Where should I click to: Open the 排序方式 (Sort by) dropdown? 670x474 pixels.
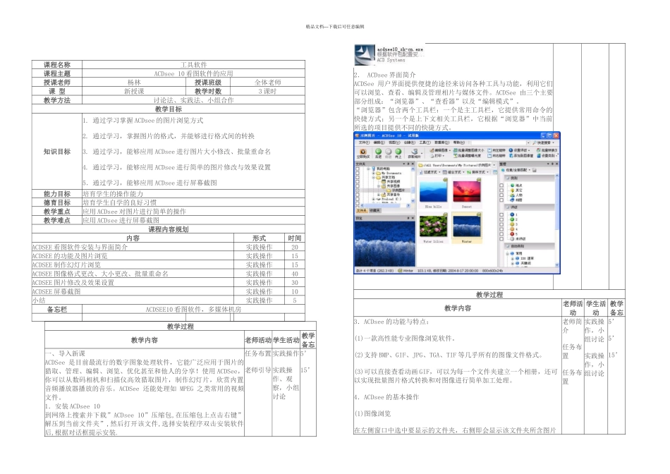pos(478,172)
